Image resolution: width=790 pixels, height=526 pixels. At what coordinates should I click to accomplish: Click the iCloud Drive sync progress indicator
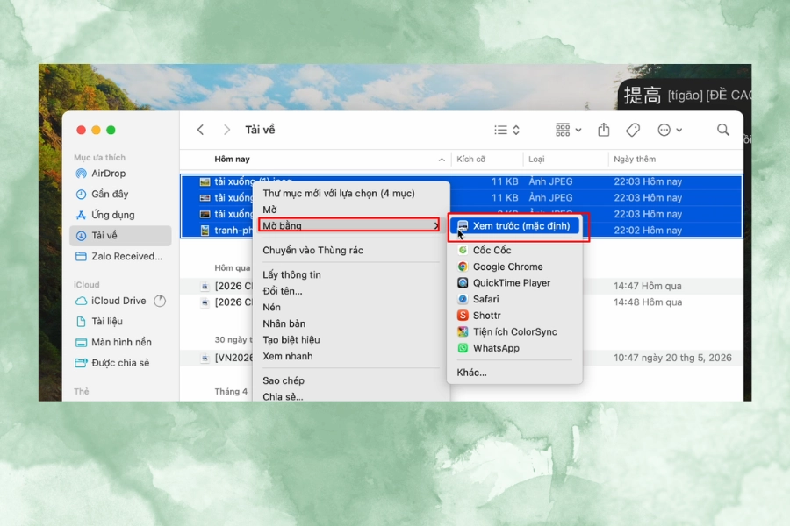(x=160, y=301)
